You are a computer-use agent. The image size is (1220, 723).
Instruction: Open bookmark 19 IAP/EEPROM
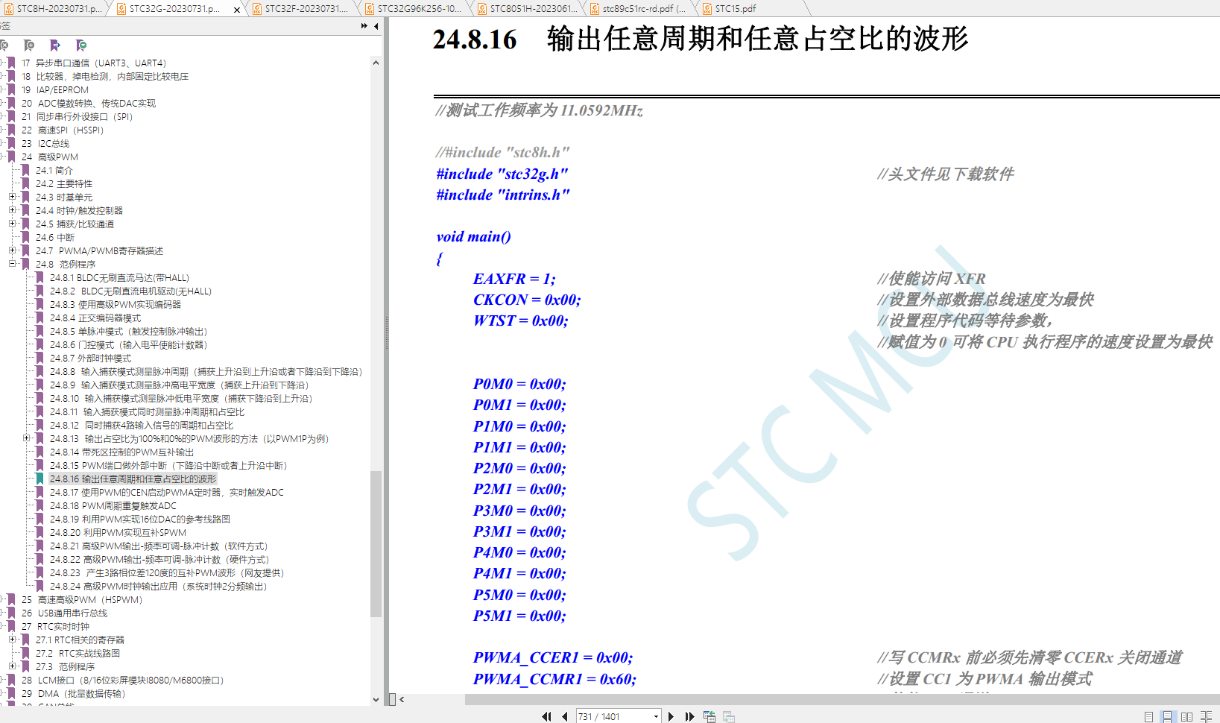tap(54, 90)
